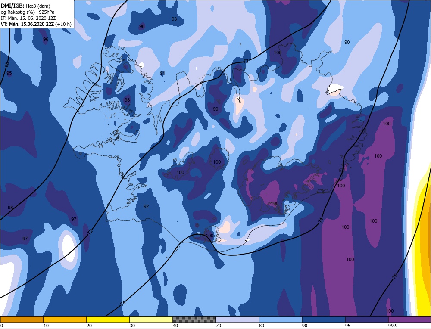
Task: Click the orange 10–20 legend swatch
Action: (65, 319)
